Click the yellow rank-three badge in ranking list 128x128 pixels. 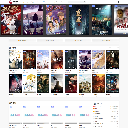[x=94, y=111]
